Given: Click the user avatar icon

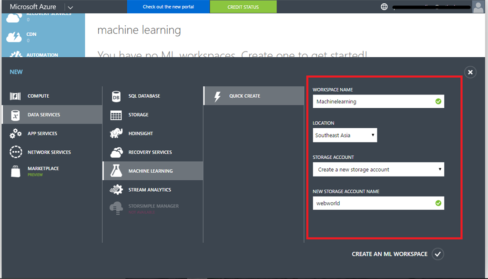Looking at the screenshot, I should pyautogui.click(x=478, y=7).
